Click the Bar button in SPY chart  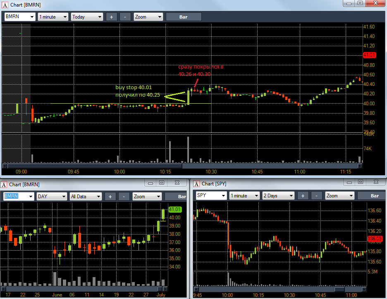pos(371,196)
